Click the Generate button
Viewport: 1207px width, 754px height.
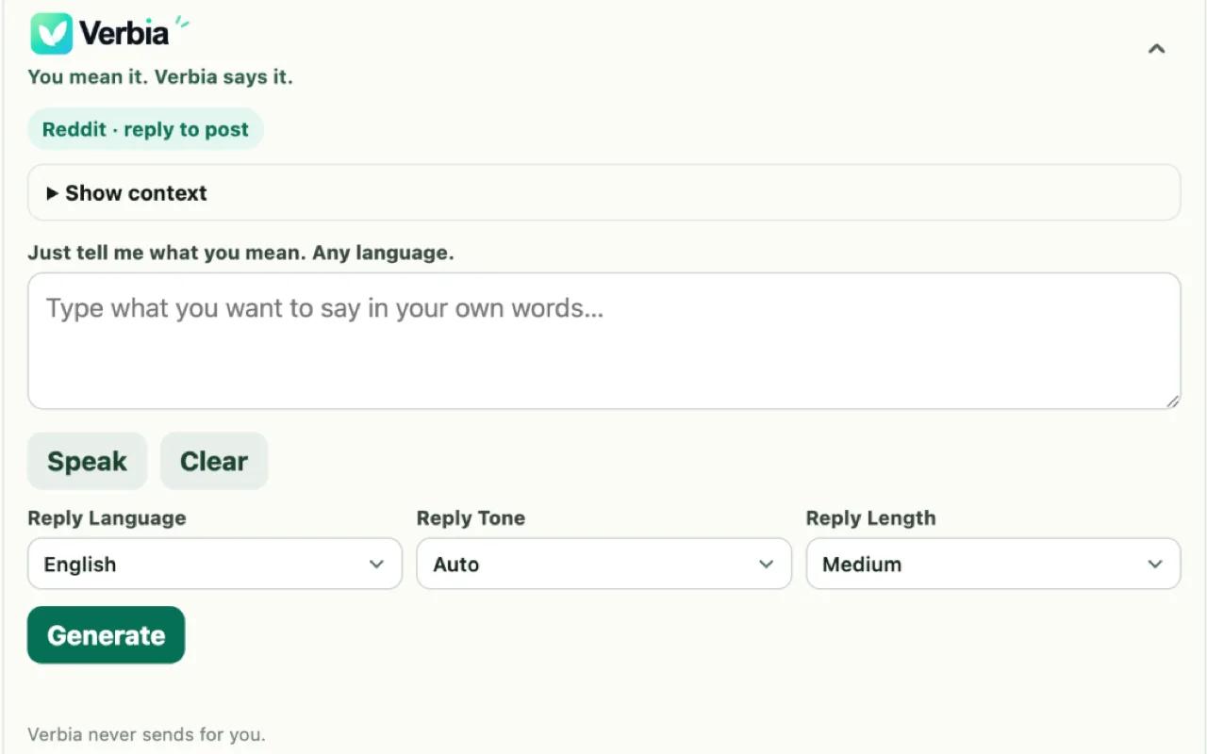pyautogui.click(x=106, y=635)
